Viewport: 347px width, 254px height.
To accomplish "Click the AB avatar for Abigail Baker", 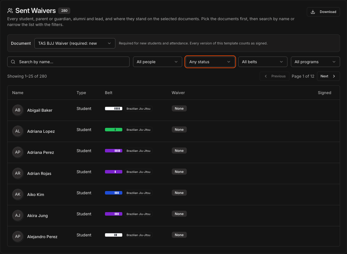I will [18, 110].
